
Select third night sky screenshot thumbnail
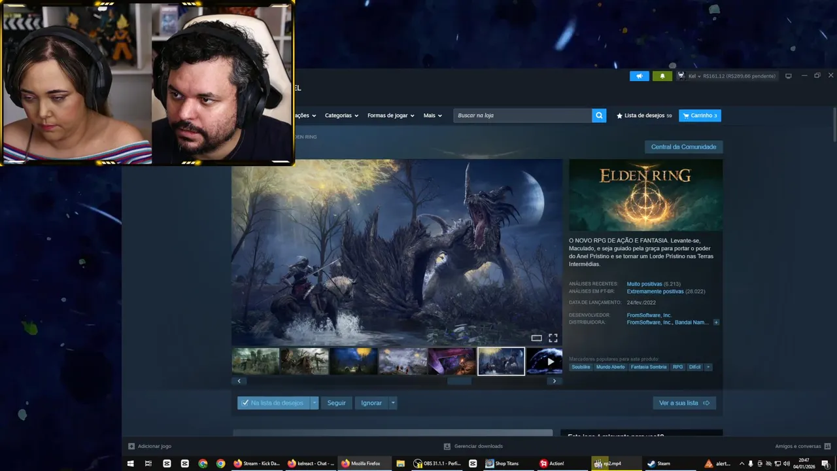pos(354,361)
